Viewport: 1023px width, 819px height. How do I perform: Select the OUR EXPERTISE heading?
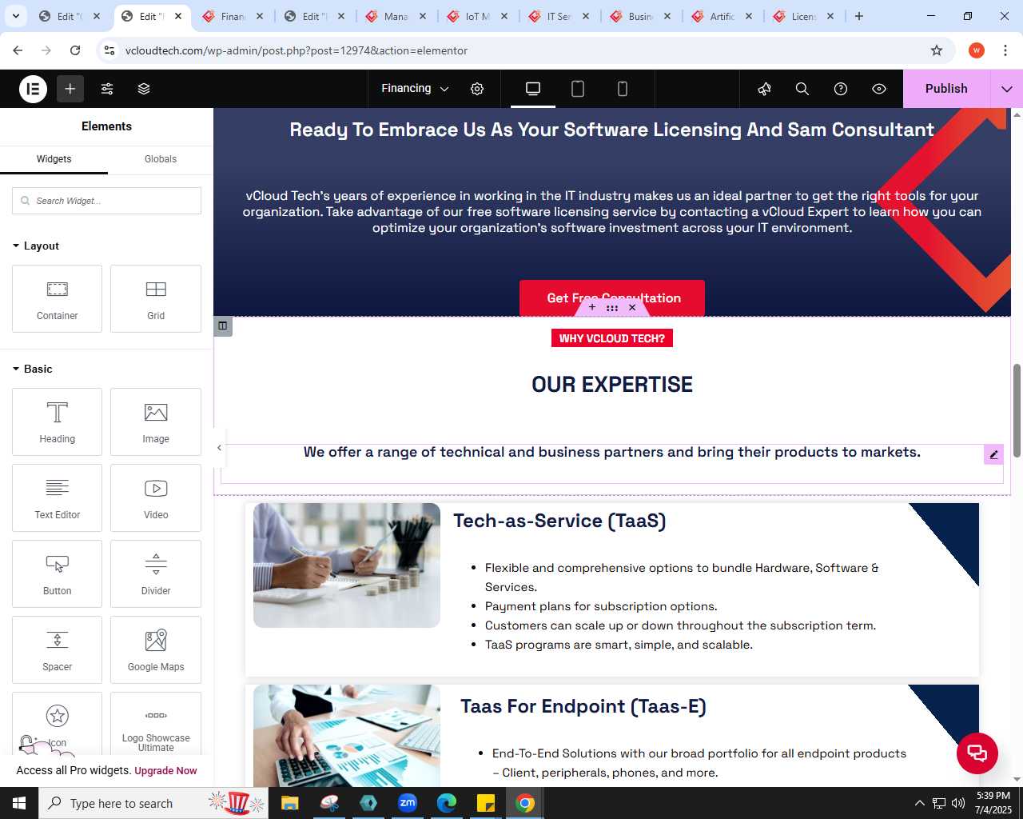[612, 385]
